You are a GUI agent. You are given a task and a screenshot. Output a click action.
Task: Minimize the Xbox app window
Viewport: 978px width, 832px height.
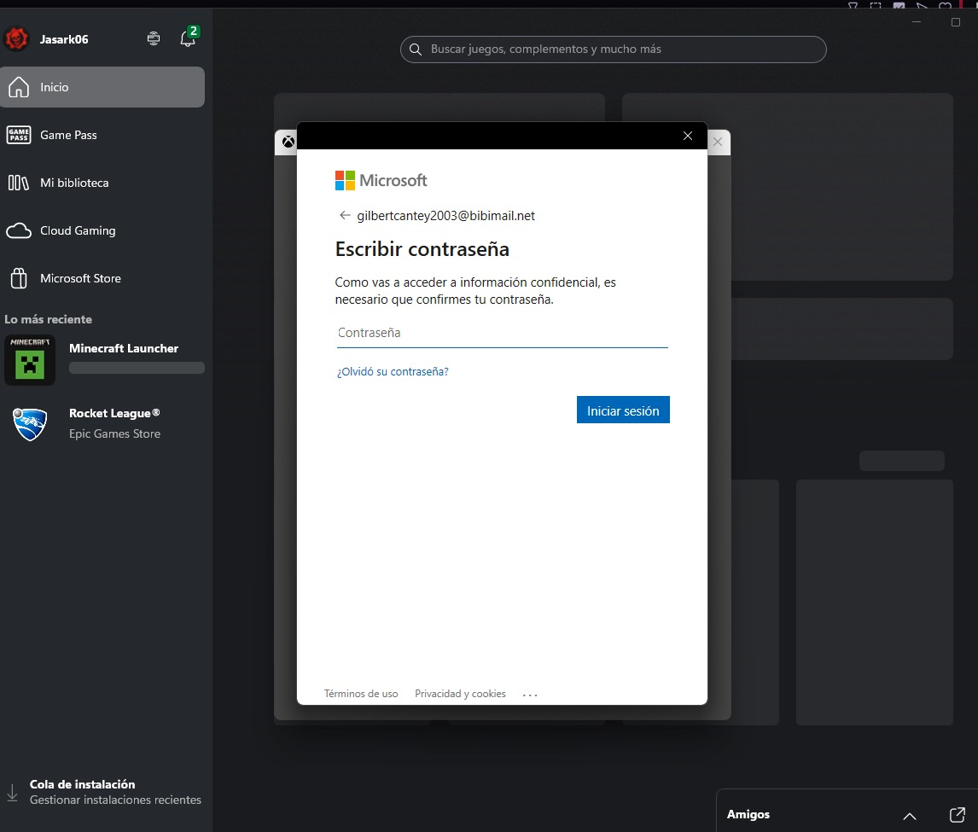917,22
